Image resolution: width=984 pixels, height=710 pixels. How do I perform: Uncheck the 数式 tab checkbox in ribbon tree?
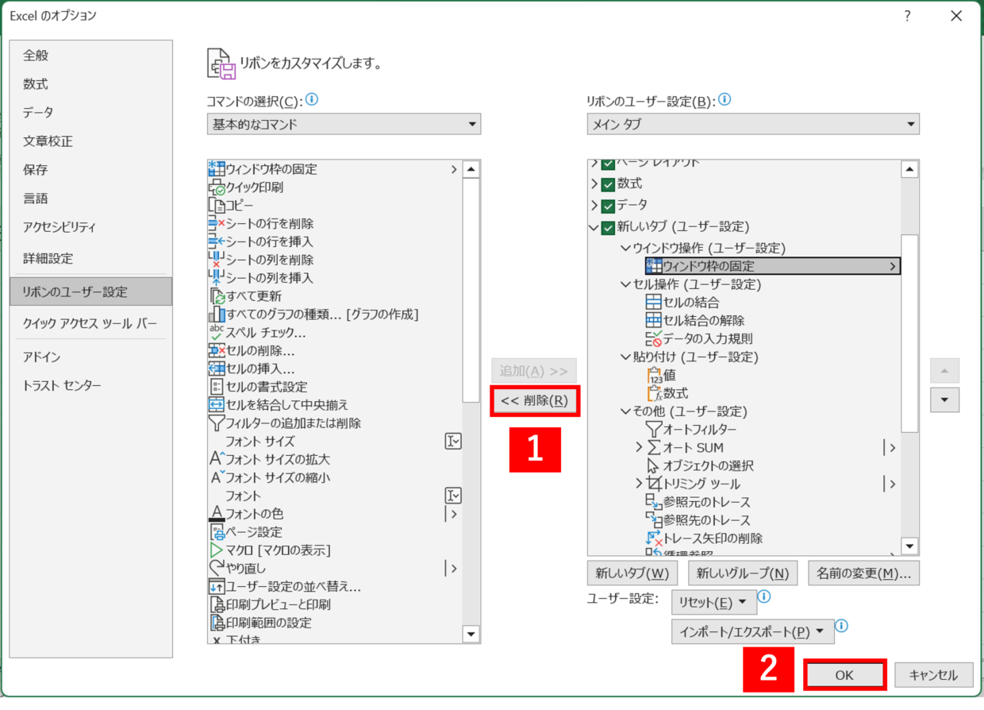point(609,184)
